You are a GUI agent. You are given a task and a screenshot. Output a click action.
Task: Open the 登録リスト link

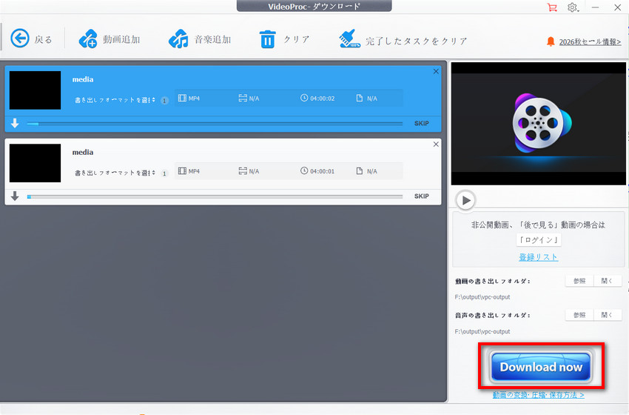point(538,257)
